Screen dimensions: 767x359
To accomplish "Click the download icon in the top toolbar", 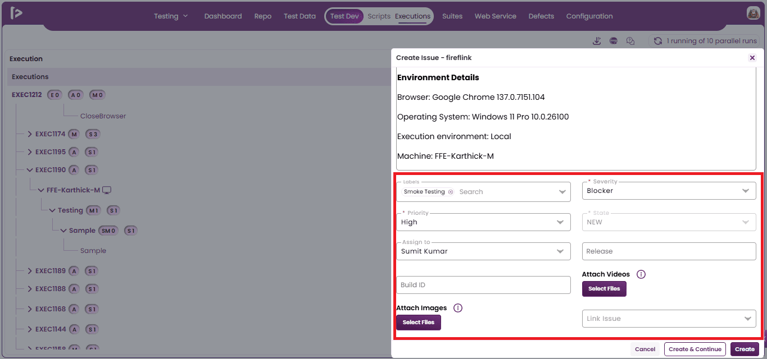I will [x=597, y=41].
